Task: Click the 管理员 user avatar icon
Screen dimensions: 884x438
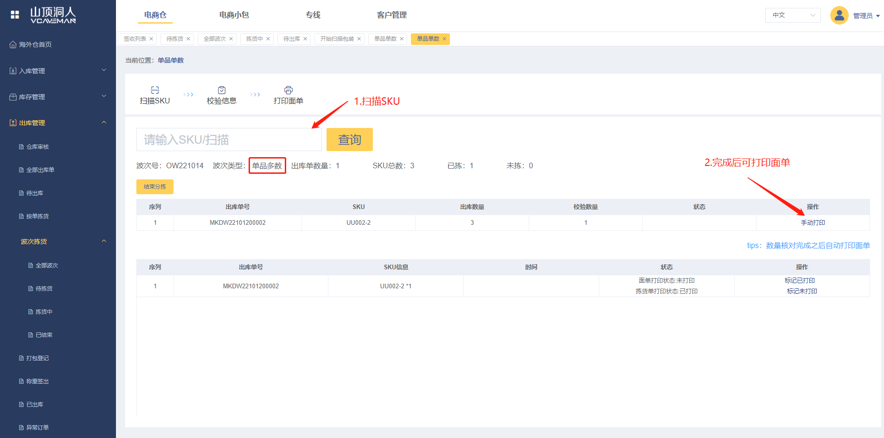Action: pos(839,15)
